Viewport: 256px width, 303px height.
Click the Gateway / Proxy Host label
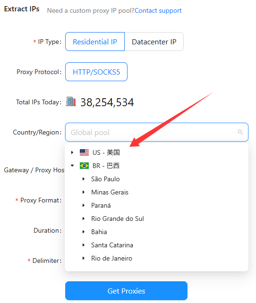click(x=34, y=170)
